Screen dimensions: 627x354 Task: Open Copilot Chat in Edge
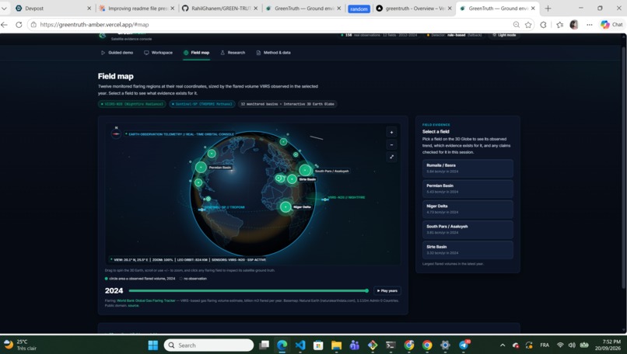tap(611, 25)
